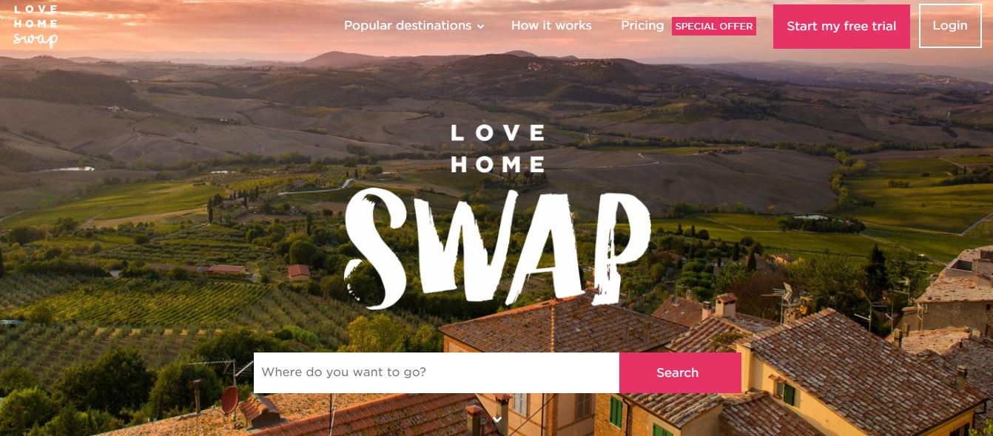This screenshot has width=993, height=436.
Task: Click the word 'Popular' in the navigation
Action: coord(367,26)
